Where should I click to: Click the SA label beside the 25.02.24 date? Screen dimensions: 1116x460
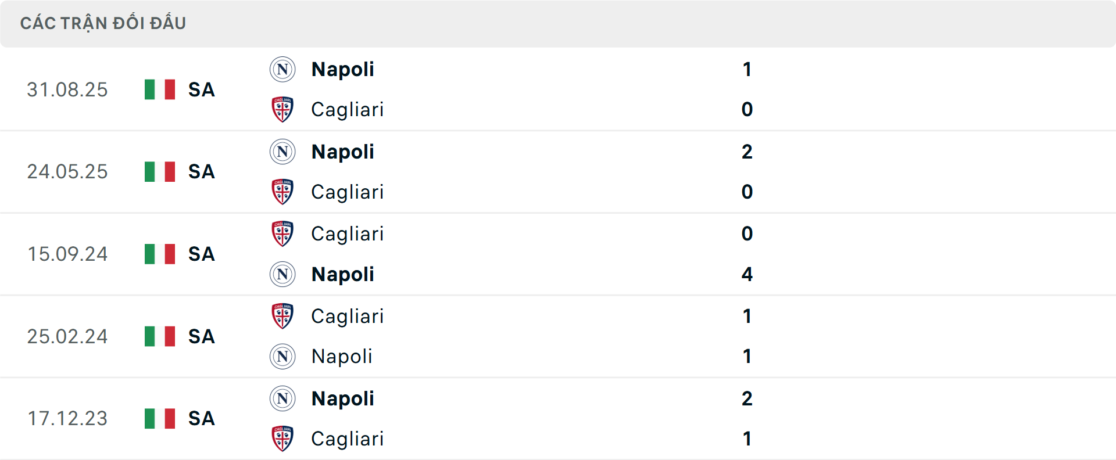pyautogui.click(x=201, y=337)
